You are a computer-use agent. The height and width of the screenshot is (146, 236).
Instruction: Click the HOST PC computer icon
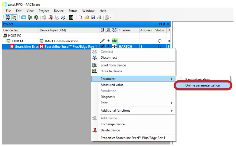click(5, 35)
